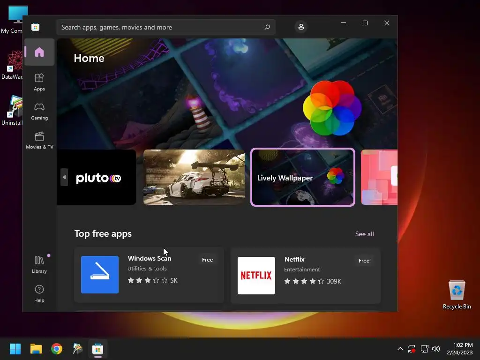Open the pink carousel card on right
480x360 pixels.
pos(379,177)
